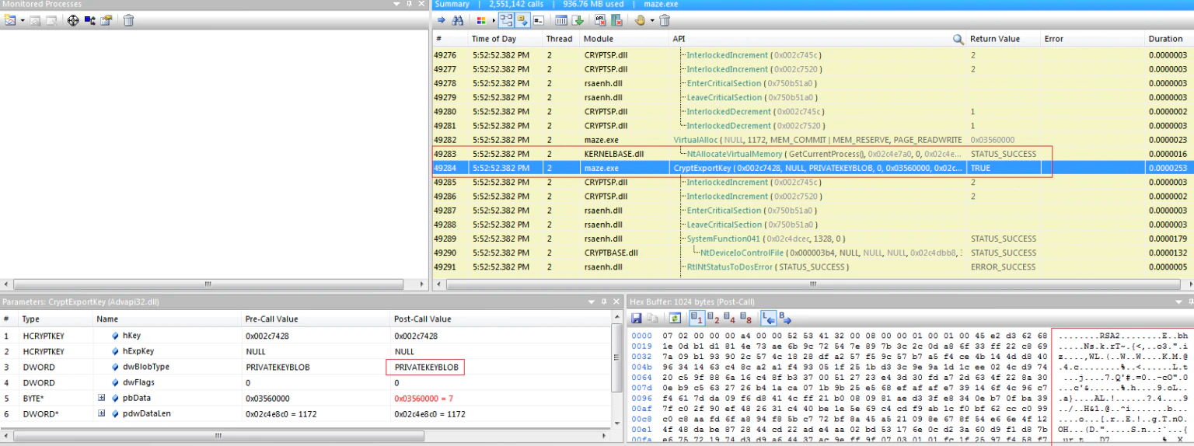Screen dimensions: 1194x446
Task: Select the hKey parameter row
Action: click(305, 336)
